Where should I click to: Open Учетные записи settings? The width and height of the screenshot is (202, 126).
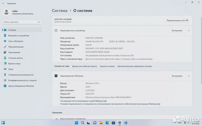tap(22, 58)
